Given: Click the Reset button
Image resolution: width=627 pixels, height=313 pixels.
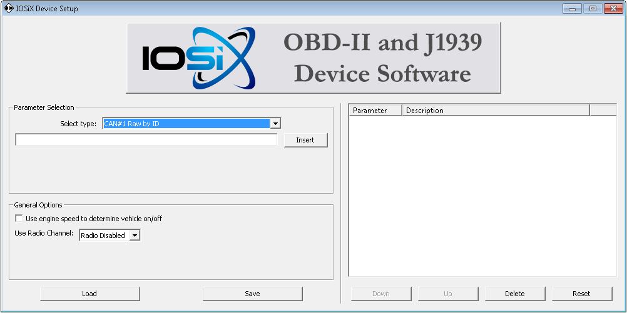Looking at the screenshot, I should pyautogui.click(x=581, y=294).
